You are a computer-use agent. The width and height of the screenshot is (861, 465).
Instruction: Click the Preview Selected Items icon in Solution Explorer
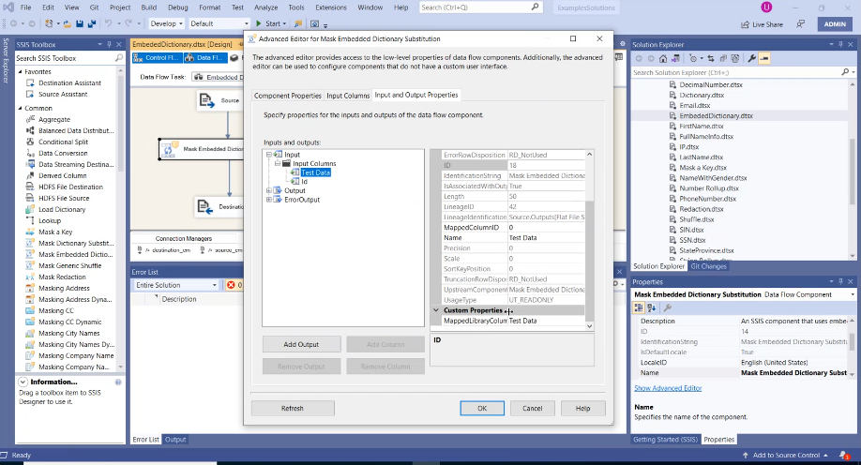coord(763,58)
